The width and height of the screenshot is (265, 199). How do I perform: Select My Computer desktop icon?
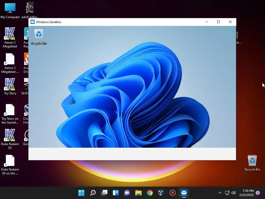pyautogui.click(x=10, y=10)
